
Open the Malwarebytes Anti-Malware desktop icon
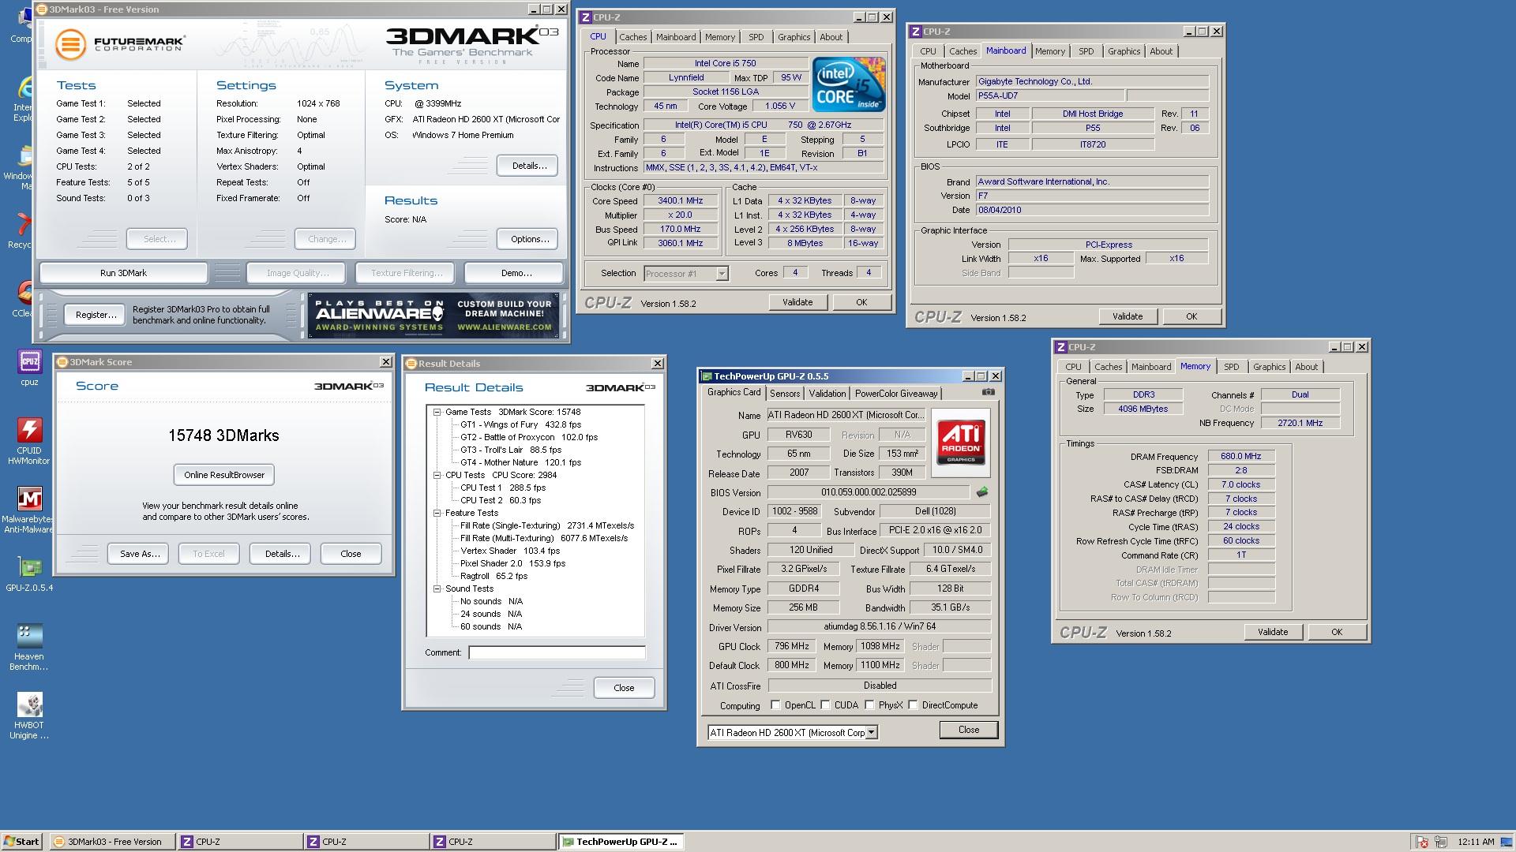coord(29,510)
